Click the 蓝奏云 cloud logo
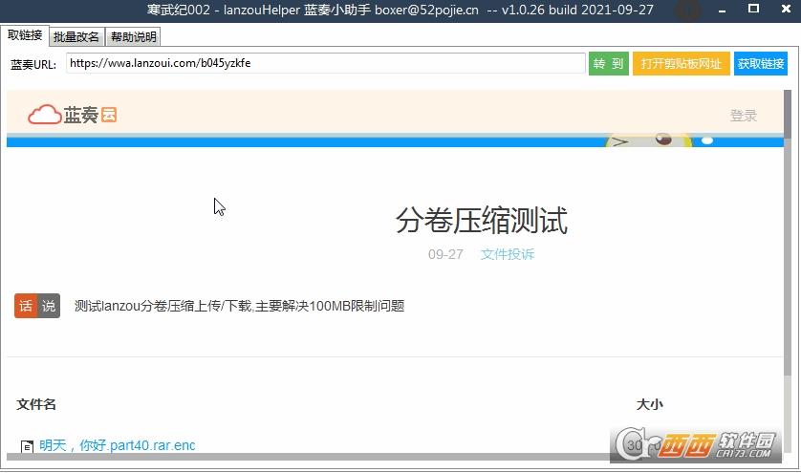The width and height of the screenshot is (801, 473). pos(73,115)
